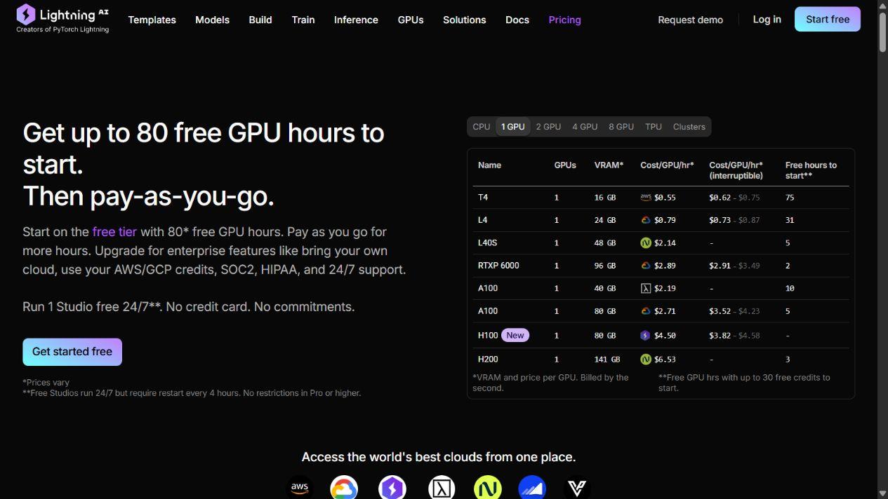Click the 141 GB VRAM value
Image resolution: width=888 pixels, height=499 pixels.
pos(607,359)
